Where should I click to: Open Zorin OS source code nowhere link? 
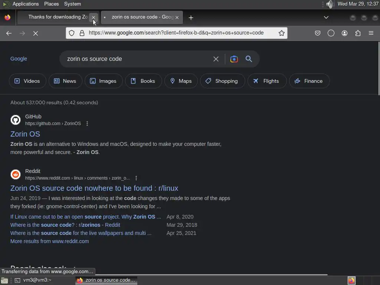click(94, 188)
